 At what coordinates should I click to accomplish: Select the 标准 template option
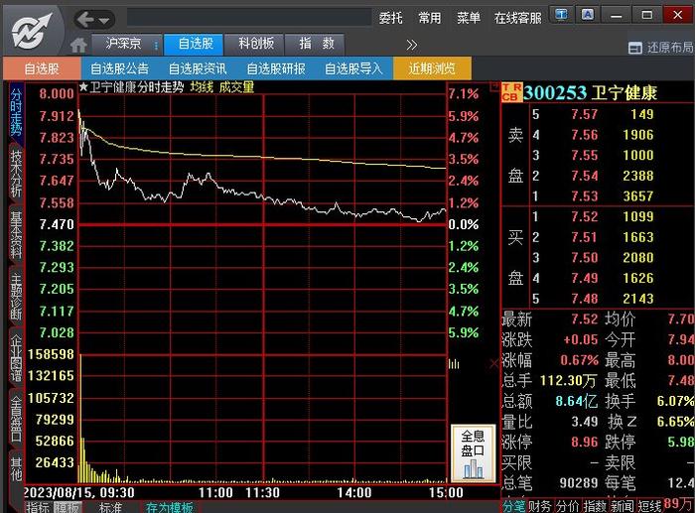[110, 507]
